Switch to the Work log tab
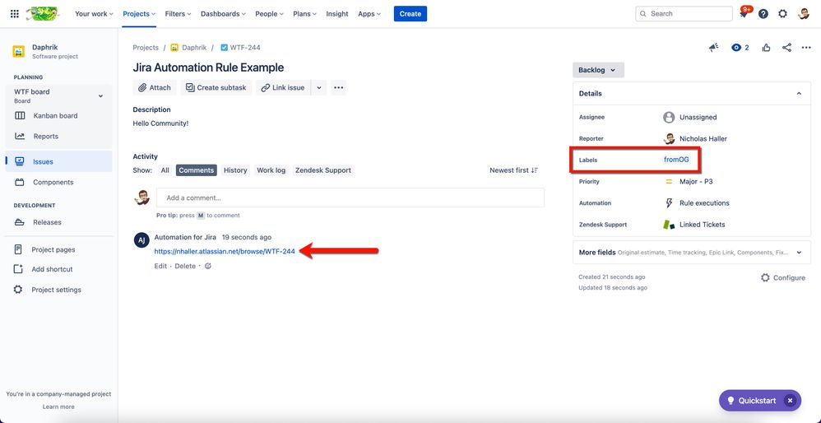 (271, 170)
